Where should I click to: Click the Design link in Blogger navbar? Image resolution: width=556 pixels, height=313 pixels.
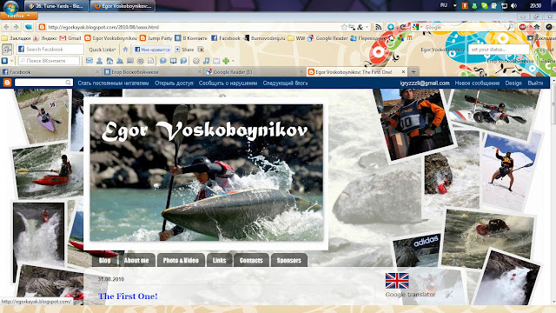[x=513, y=83]
